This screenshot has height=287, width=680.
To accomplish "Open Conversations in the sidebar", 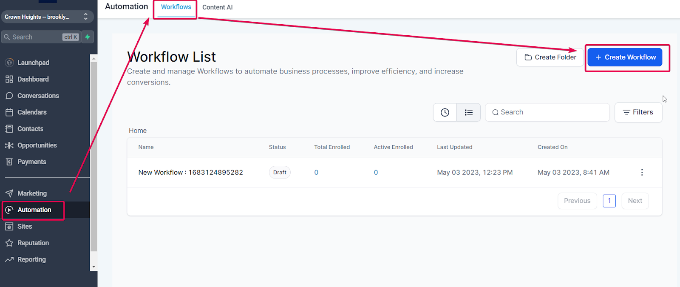I will pyautogui.click(x=32, y=96).
